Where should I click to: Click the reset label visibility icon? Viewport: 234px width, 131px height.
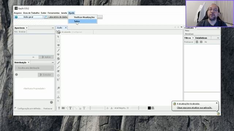pos(58,101)
